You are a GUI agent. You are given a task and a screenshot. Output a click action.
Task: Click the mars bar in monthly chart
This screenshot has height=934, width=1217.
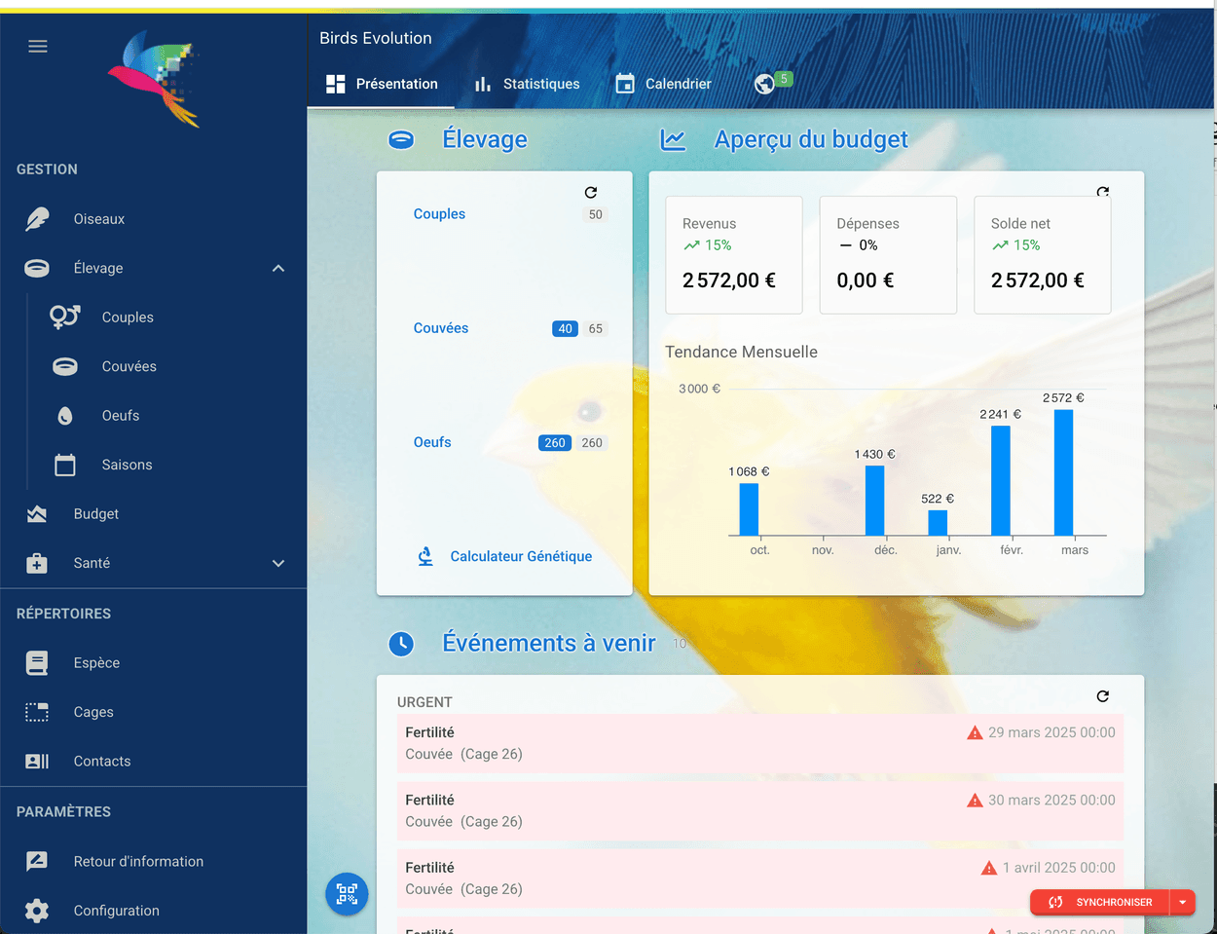(x=1063, y=472)
